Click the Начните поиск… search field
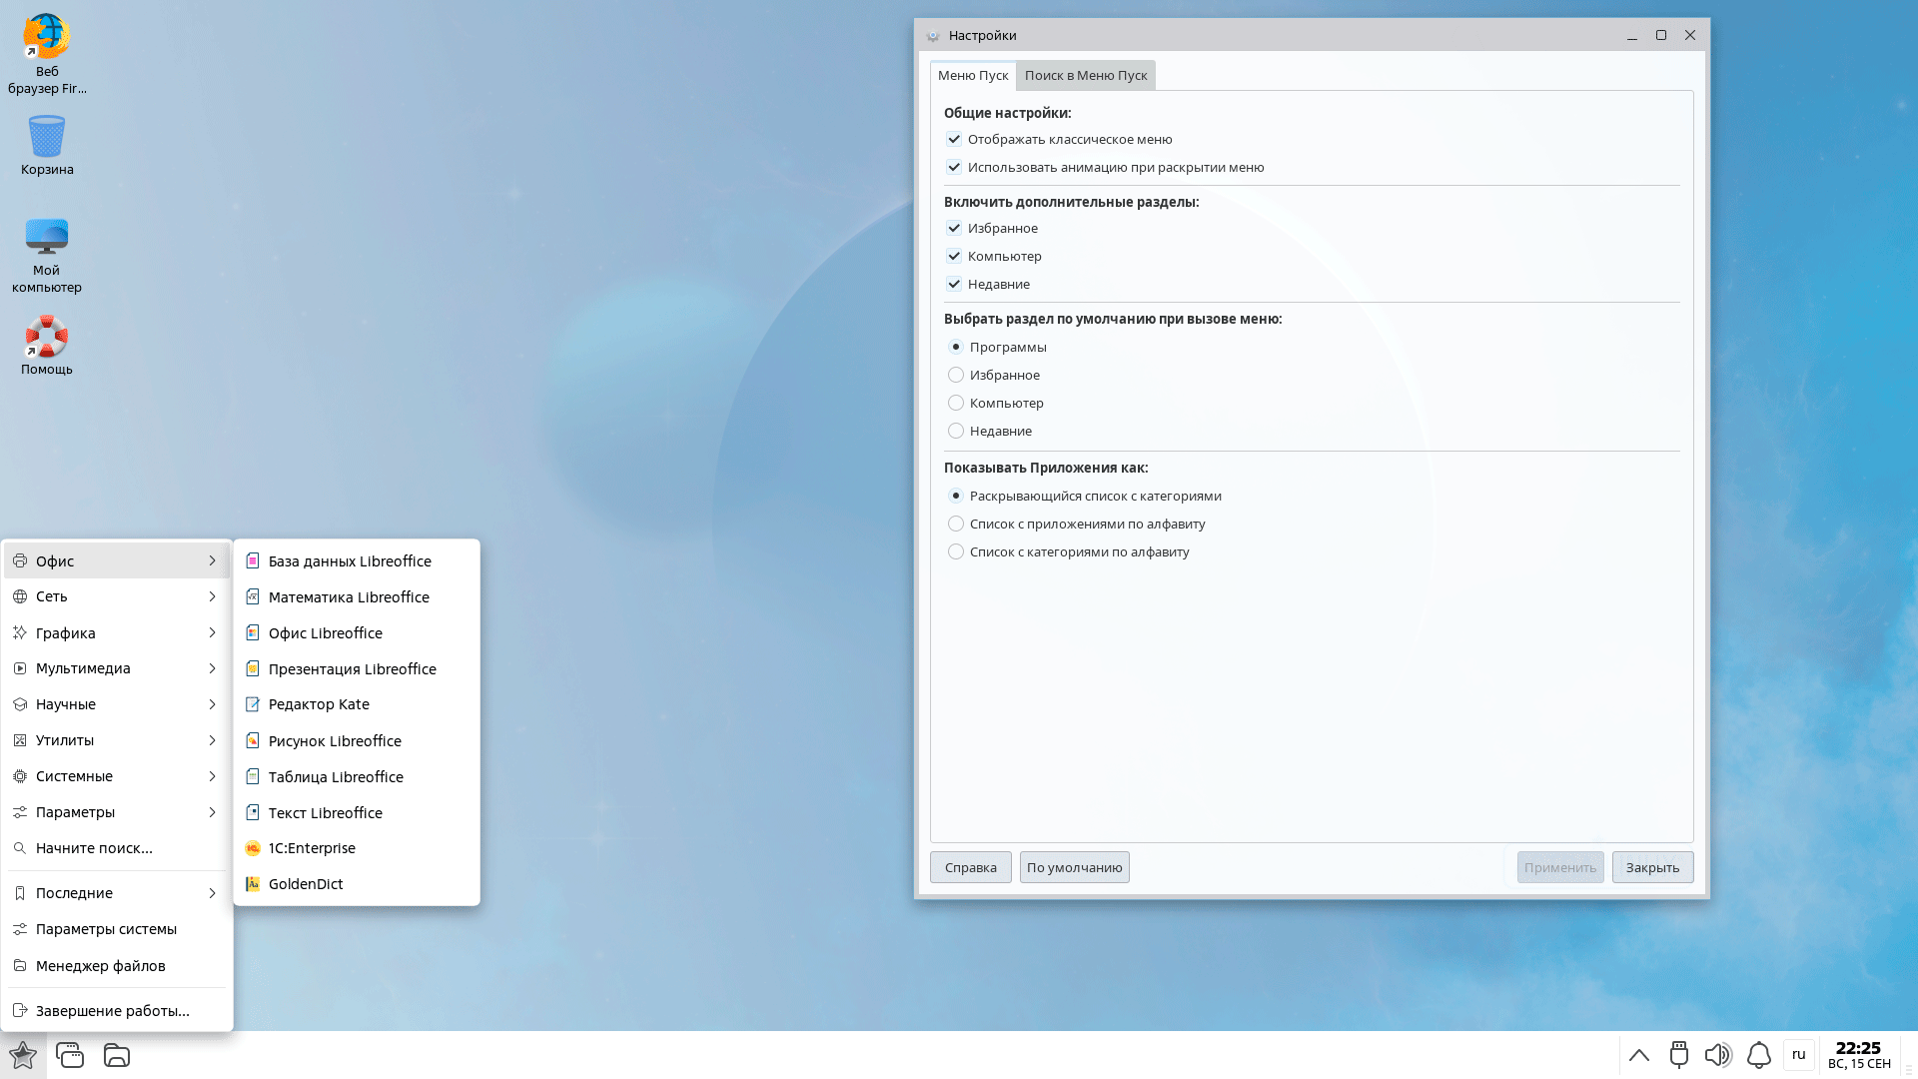 (94, 848)
